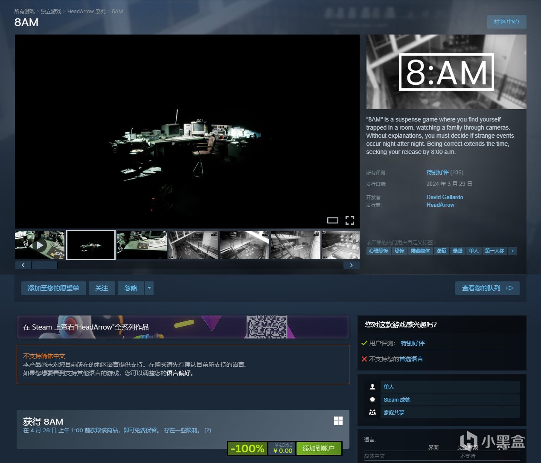Click the 忽略 ignore button
The image size is (541, 463).
[x=131, y=288]
